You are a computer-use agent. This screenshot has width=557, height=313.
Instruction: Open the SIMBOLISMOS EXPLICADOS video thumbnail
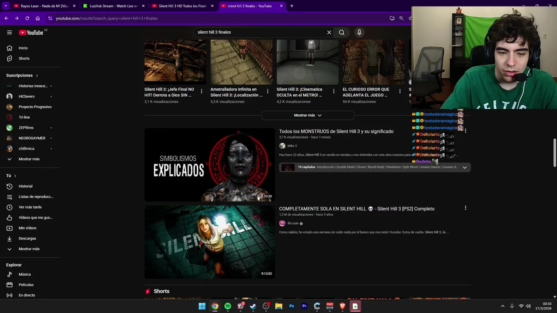tap(209, 165)
